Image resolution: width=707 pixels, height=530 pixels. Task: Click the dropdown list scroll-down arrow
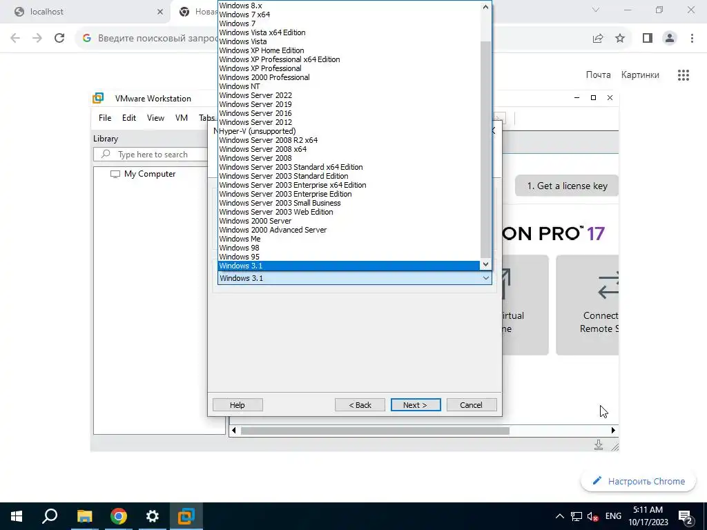pyautogui.click(x=485, y=264)
